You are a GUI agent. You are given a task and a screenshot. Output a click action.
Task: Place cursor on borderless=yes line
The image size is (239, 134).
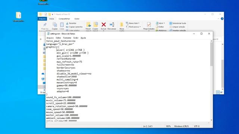click(x=66, y=68)
